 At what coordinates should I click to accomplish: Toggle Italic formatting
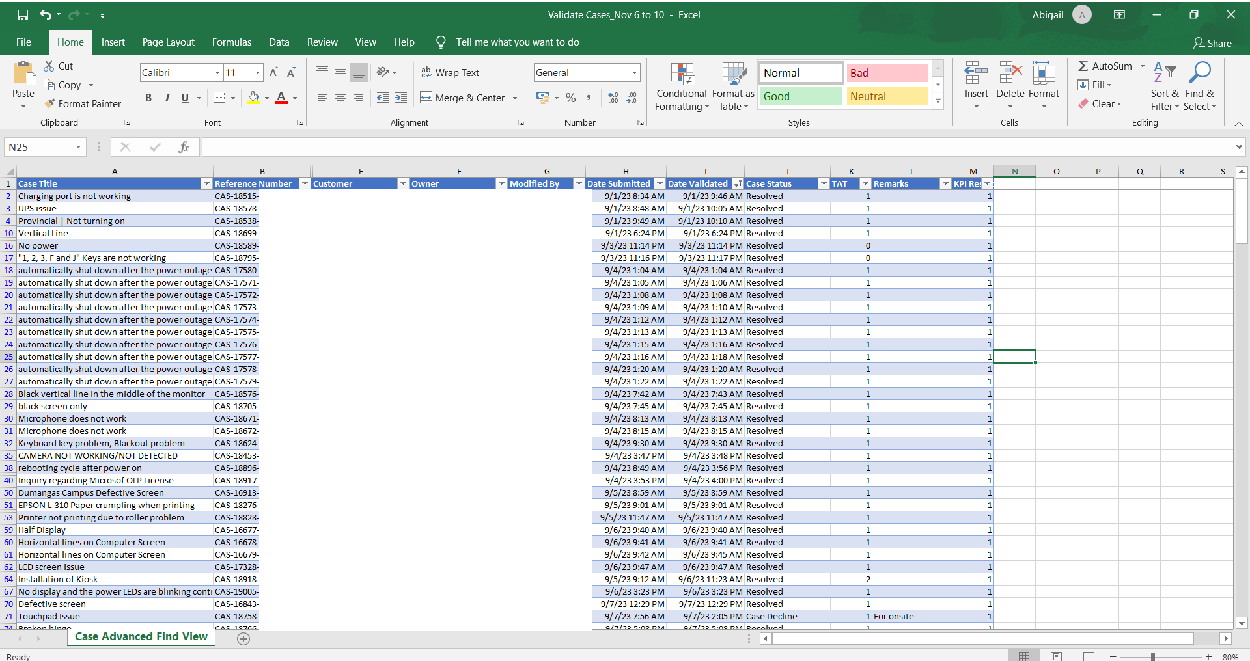[x=167, y=98]
